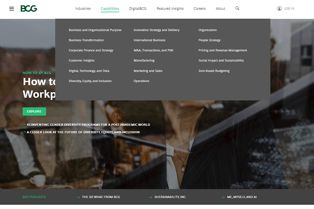This screenshot has width=314, height=209.
Task: Select the Capabilities menu item
Action: pyautogui.click(x=110, y=8)
